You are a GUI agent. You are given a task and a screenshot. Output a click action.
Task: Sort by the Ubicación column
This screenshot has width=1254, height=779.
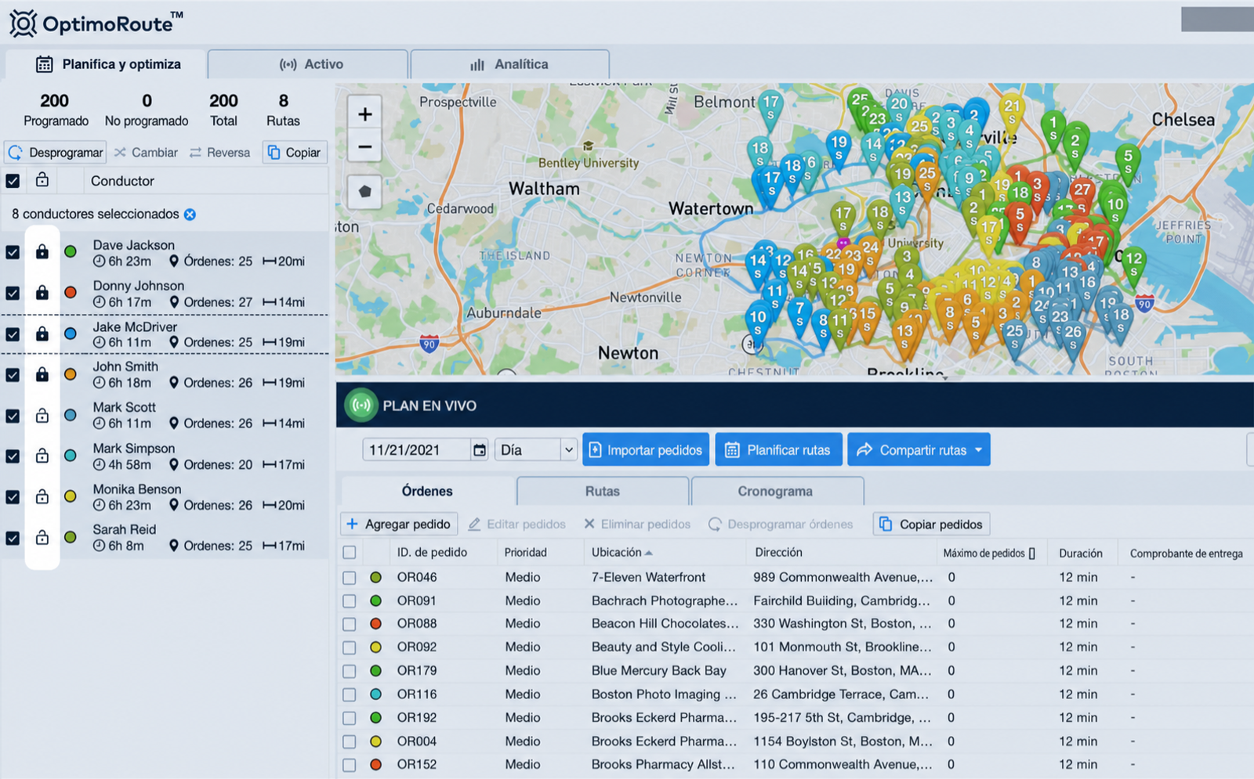tap(622, 552)
